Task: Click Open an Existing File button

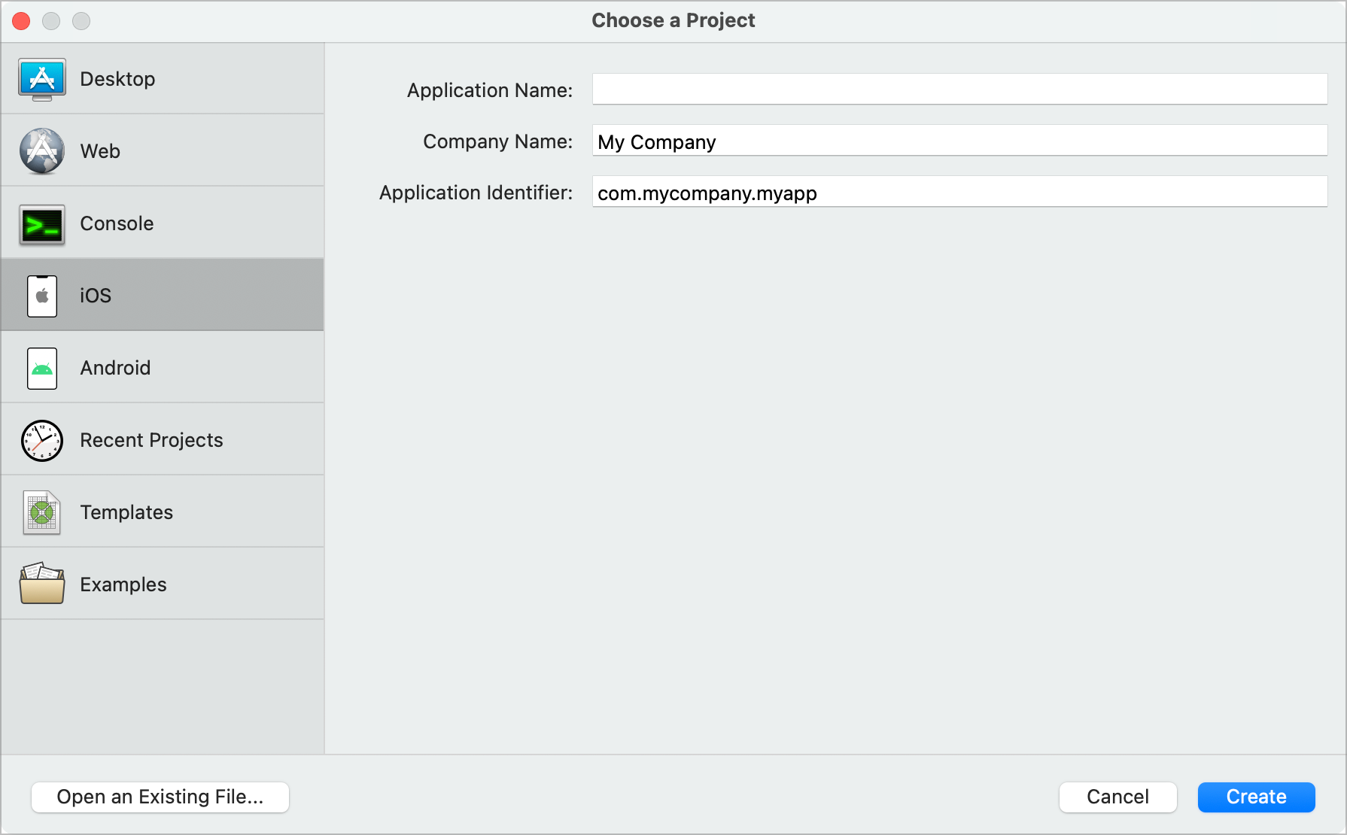Action: tap(160, 797)
